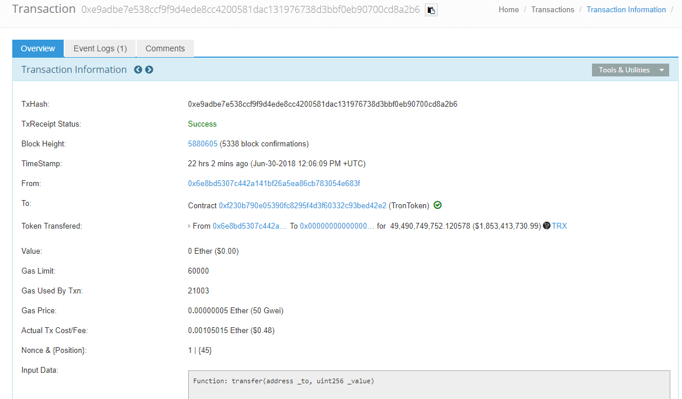Click inside the Input Data box

point(409,385)
